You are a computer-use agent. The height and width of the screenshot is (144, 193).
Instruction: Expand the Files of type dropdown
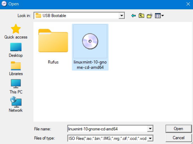click(150, 138)
